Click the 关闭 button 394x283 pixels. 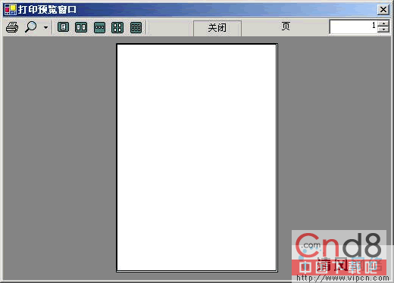coord(217,28)
